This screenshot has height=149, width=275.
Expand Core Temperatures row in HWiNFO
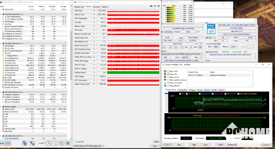[x=3, y=17]
